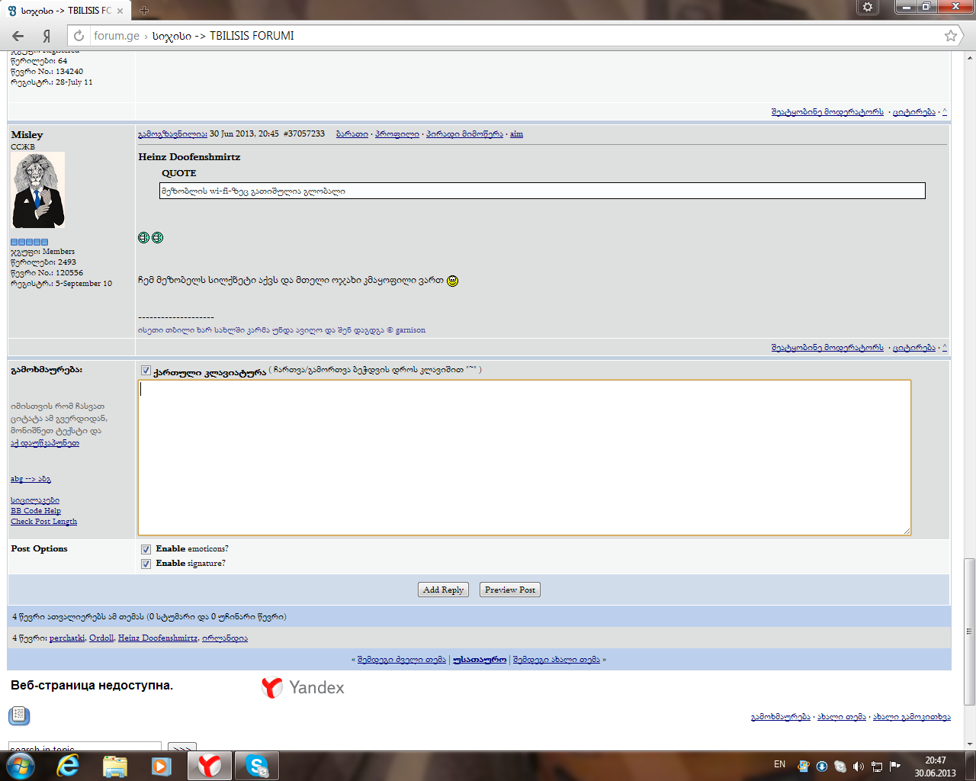Open the Action Center flag icon

coord(895,767)
